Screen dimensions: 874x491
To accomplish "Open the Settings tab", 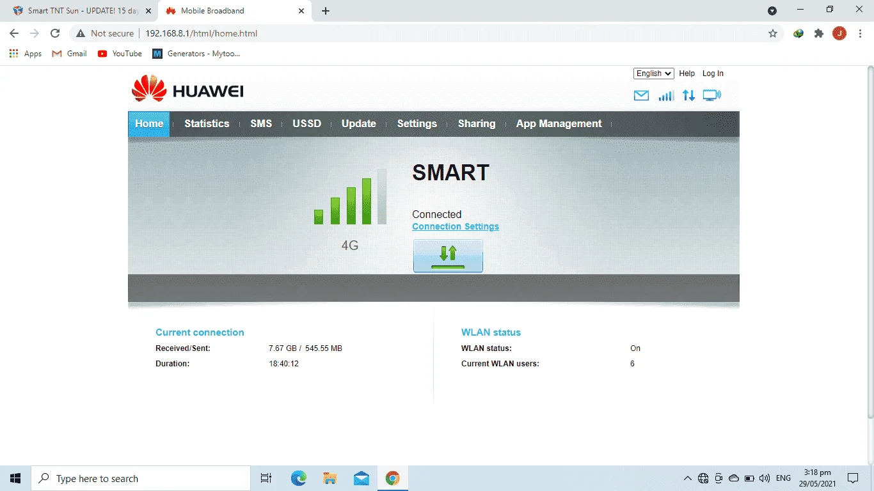I will point(417,123).
